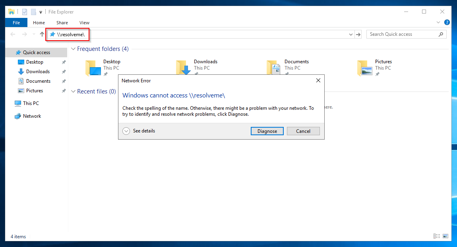
Task: Click the pin icon beside Downloads in sidebar
Action: (64, 72)
